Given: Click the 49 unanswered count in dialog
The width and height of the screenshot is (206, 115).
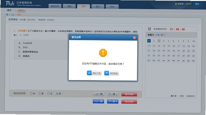Looking at the screenshot, I should (91, 63).
